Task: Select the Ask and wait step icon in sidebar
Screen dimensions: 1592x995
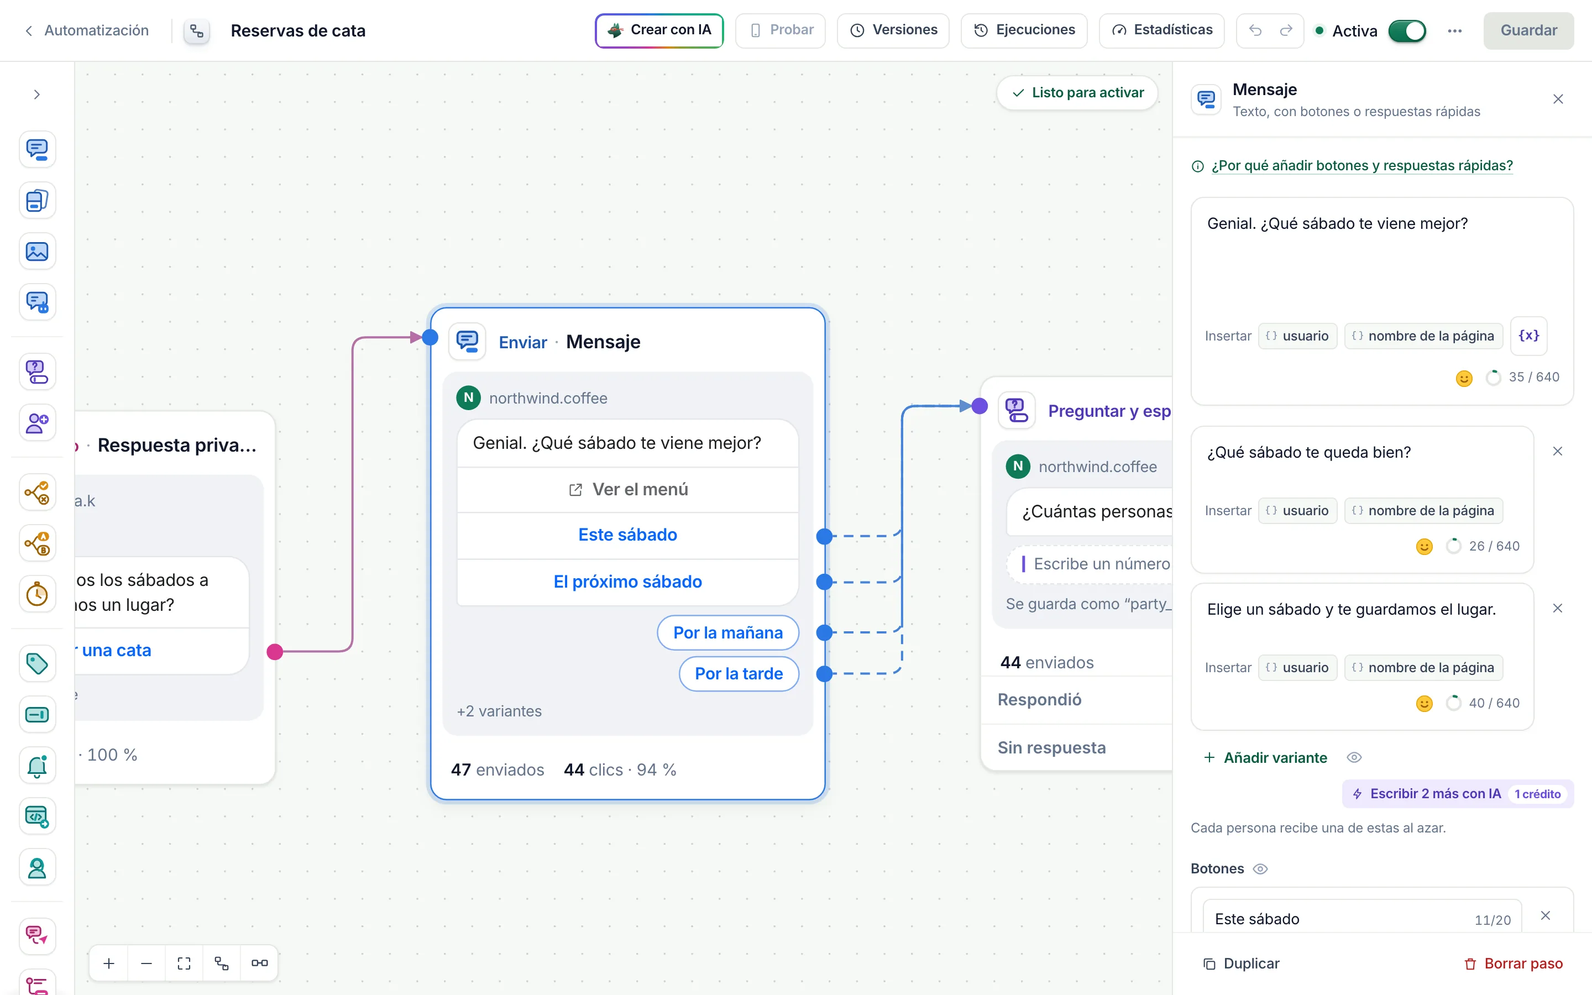Action: tap(37, 372)
